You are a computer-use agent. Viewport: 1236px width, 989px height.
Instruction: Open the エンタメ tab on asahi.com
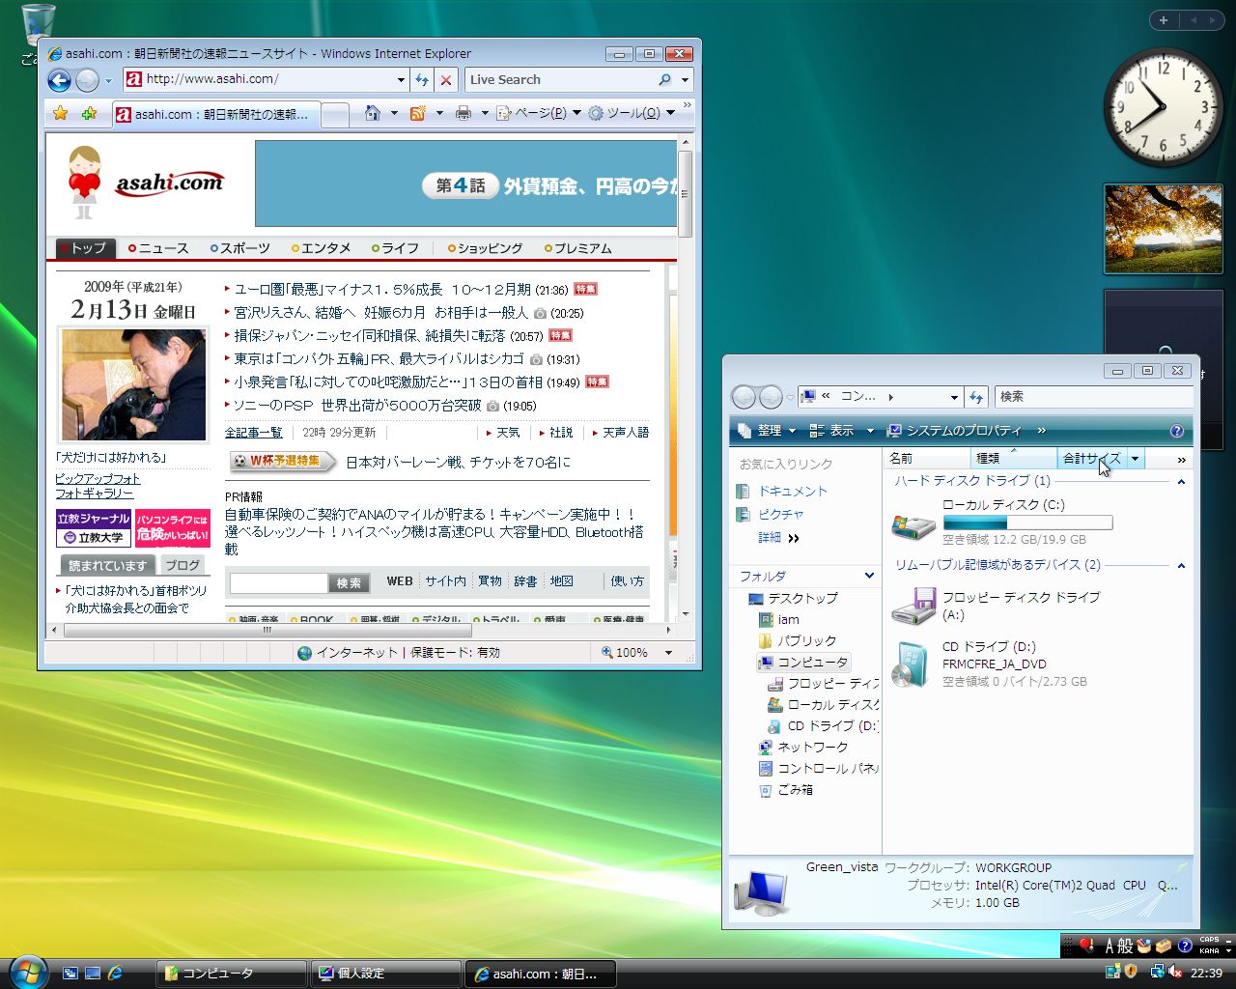[x=322, y=248]
